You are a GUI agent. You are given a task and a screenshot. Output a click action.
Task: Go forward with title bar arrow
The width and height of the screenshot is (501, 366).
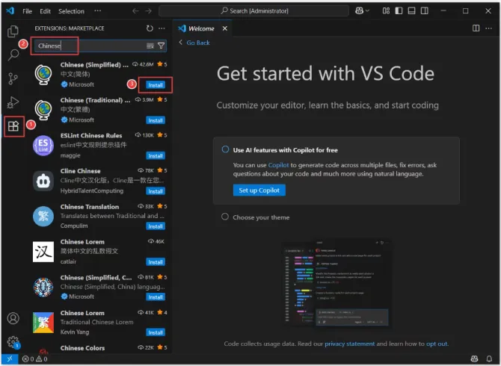point(148,11)
